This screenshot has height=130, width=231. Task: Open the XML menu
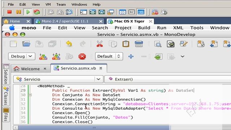[x=178, y=28]
